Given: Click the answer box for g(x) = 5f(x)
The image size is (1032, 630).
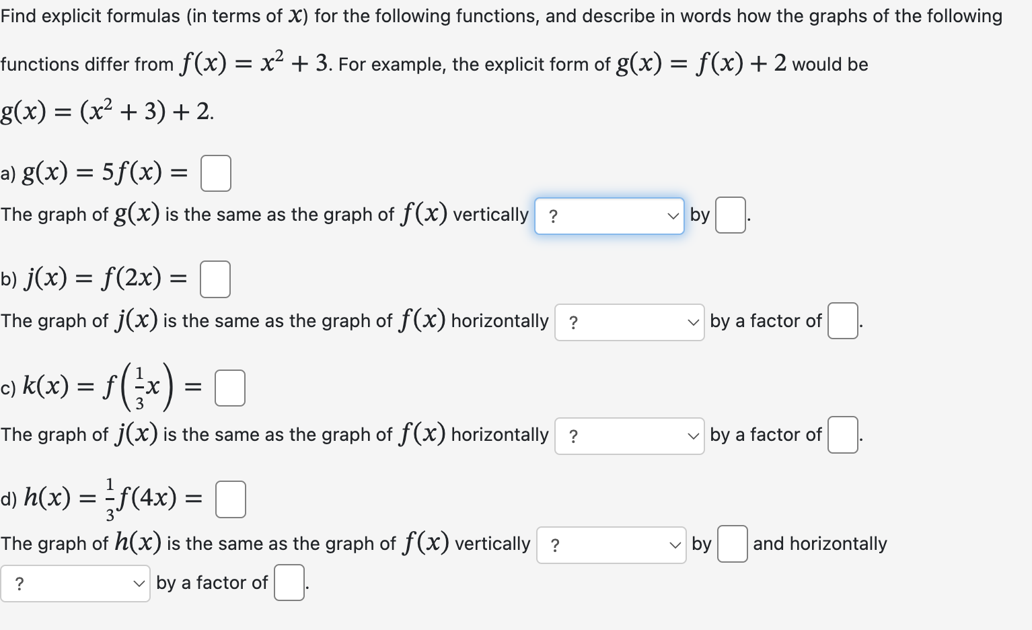Looking at the screenshot, I should tap(215, 172).
